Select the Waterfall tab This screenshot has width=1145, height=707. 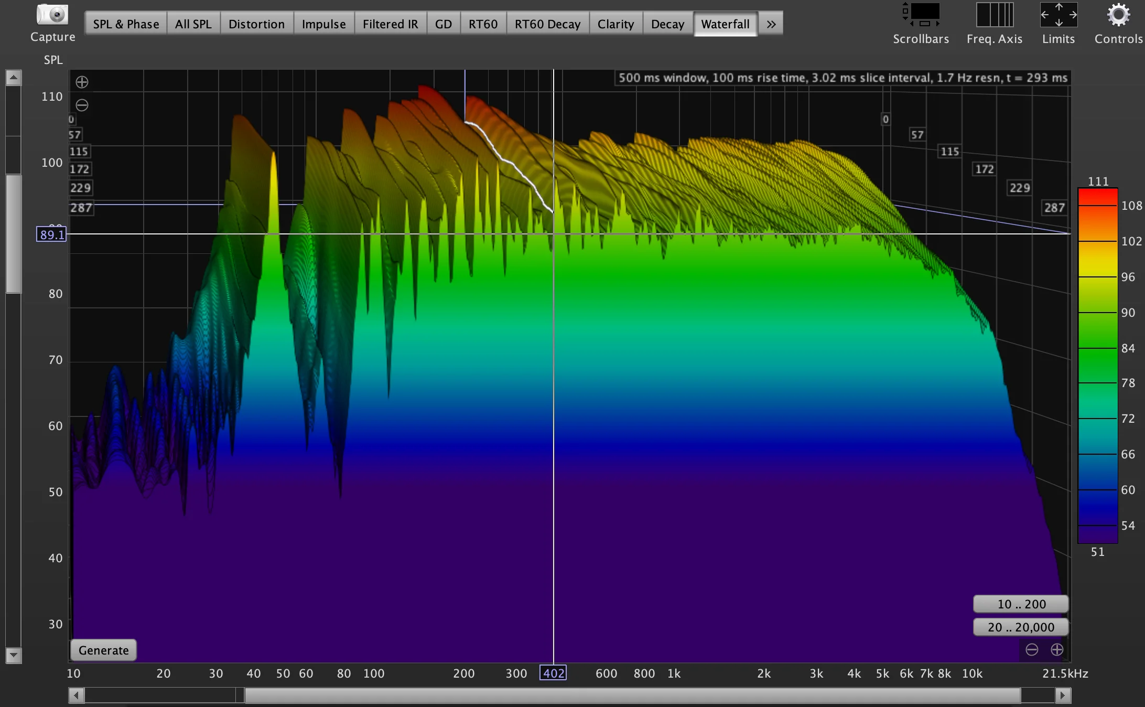(x=726, y=24)
